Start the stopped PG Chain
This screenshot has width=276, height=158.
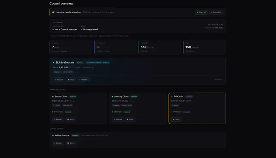177,119
